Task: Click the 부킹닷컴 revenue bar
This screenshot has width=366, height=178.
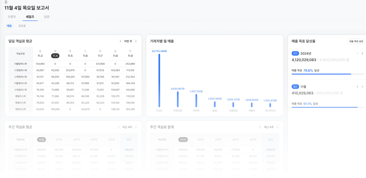Action: [178, 99]
